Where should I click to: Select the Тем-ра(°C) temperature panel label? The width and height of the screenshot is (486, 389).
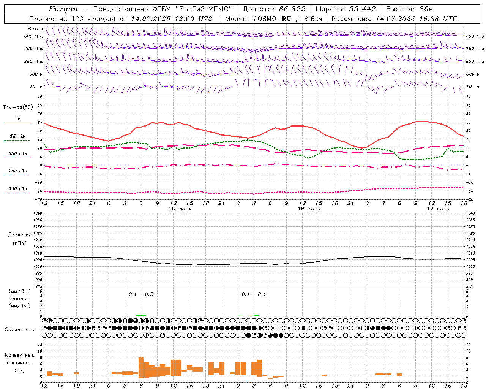(18, 108)
